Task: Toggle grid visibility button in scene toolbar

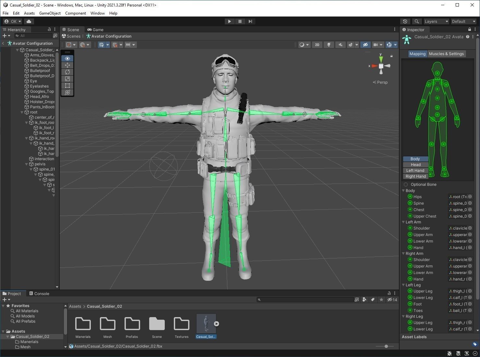Action: tap(102, 45)
